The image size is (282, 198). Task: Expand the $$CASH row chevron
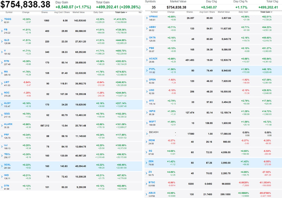pos(147,134)
